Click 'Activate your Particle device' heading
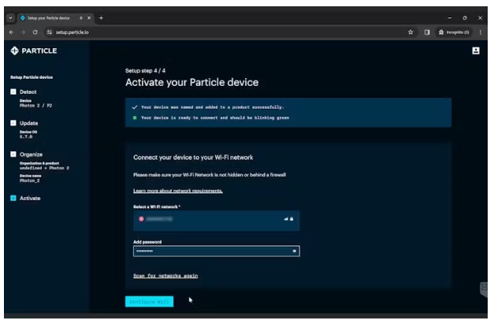 coord(192,82)
